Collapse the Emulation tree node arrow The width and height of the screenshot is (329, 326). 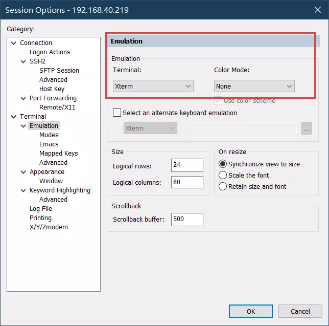(x=24, y=126)
